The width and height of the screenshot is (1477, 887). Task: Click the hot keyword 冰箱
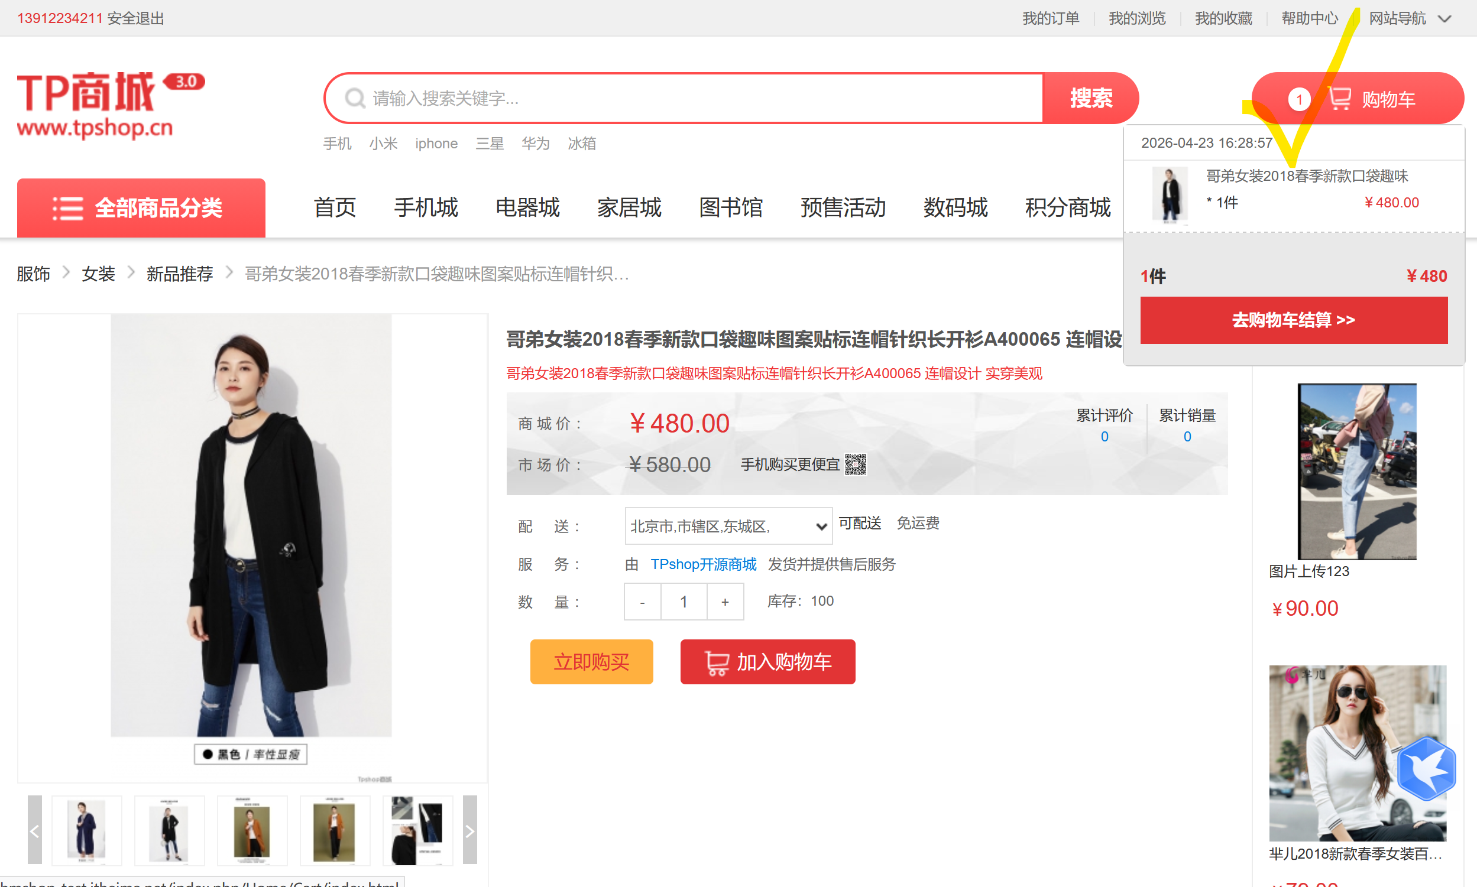582,144
